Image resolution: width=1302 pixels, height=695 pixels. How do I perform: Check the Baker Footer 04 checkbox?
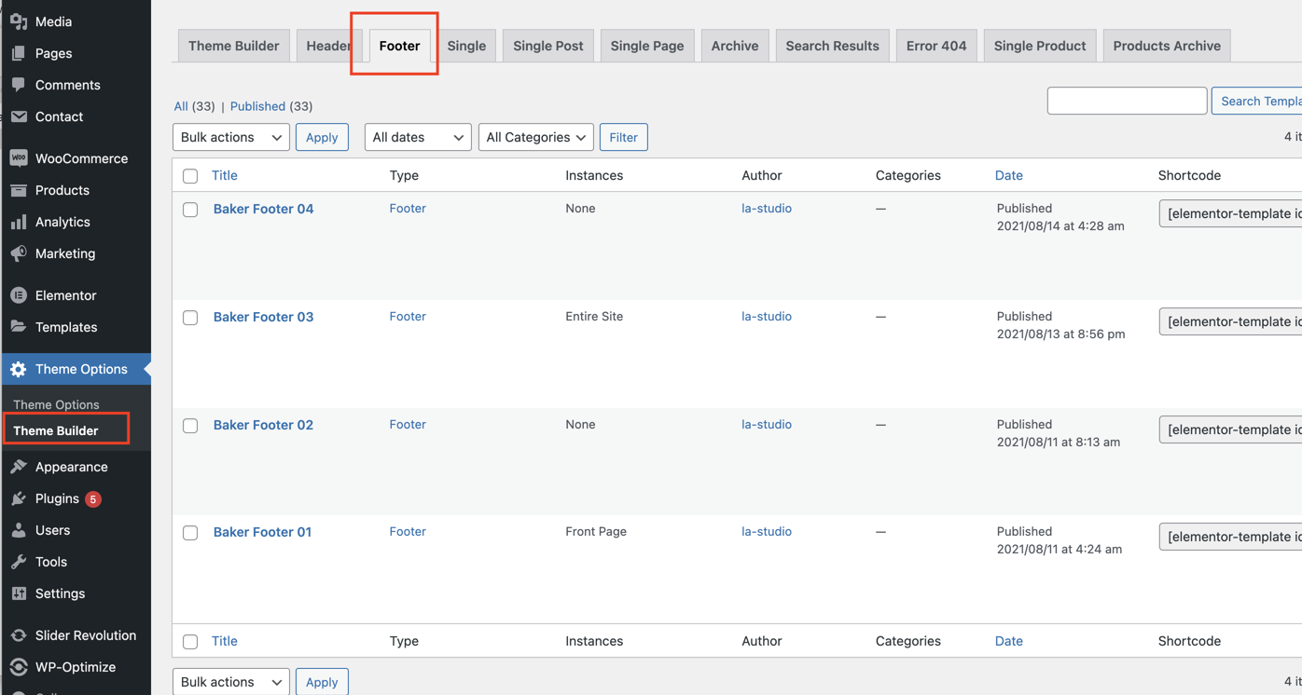tap(190, 210)
